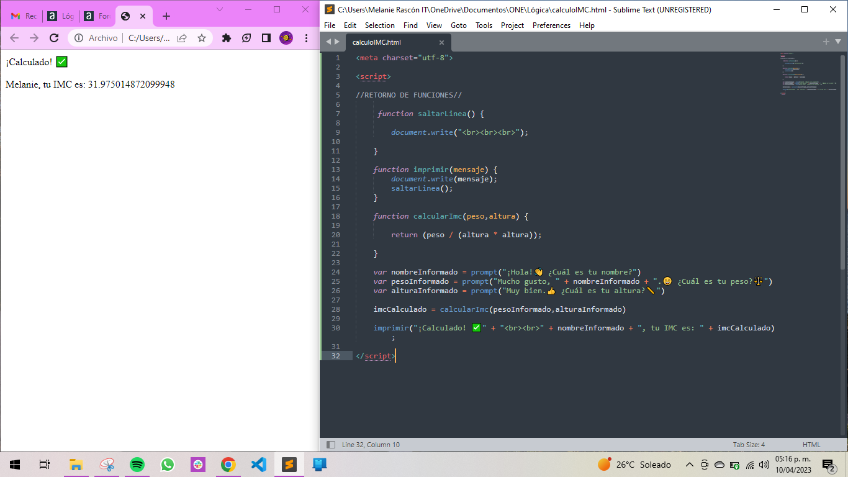Open Sublime Text taskbar icon
Image resolution: width=848 pixels, height=477 pixels.
pyautogui.click(x=289, y=465)
